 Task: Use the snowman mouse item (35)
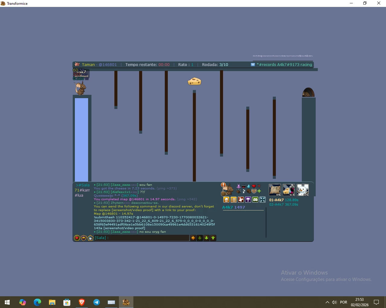tap(303, 190)
